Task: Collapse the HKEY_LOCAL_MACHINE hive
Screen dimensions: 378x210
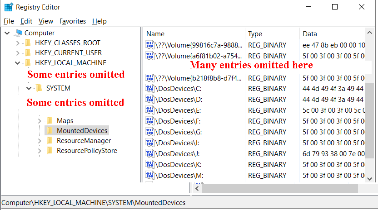Action: (18, 63)
